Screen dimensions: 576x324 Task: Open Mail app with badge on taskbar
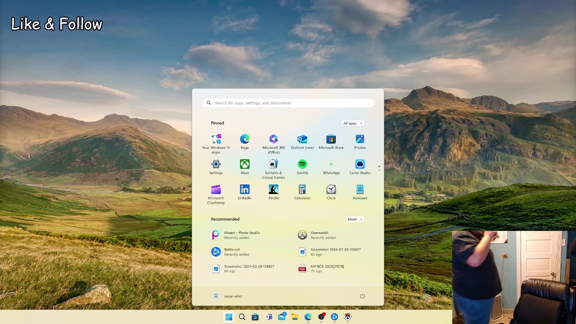[282, 317]
